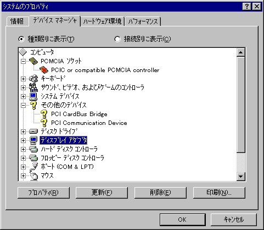Select the yellow question mark beside PCI CardBus Bridge
The width and height of the screenshot is (264, 230).
(x=44, y=114)
